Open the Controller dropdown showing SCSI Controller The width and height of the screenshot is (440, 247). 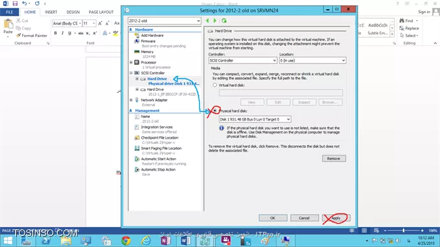243,60
